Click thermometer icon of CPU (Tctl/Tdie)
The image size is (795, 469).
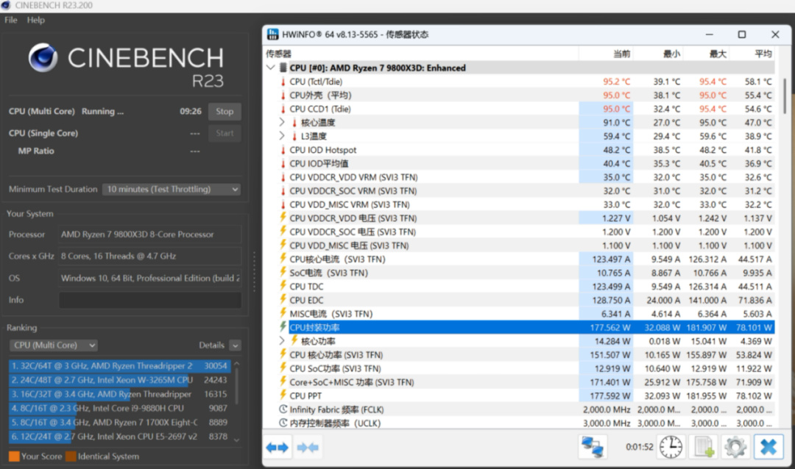(283, 82)
